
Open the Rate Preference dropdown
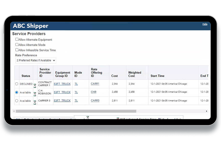pos(36,60)
